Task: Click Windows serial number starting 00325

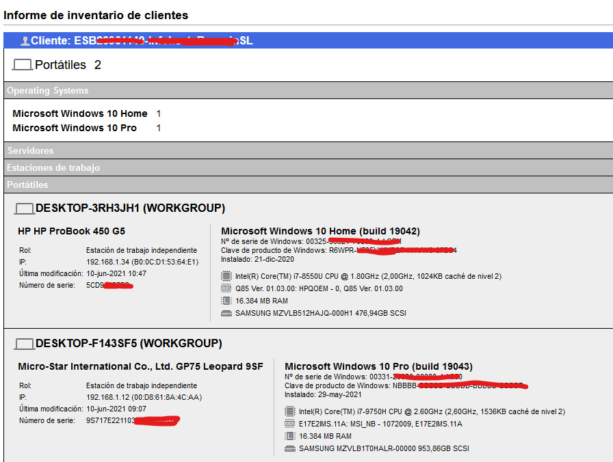Action: (354, 241)
